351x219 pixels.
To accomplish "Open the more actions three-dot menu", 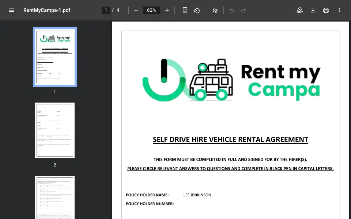I will [x=339, y=10].
